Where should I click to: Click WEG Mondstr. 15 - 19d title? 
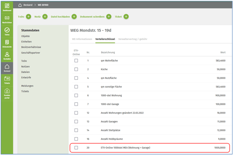(x=91, y=30)
